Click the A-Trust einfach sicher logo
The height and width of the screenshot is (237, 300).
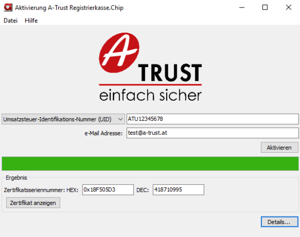pos(150,67)
